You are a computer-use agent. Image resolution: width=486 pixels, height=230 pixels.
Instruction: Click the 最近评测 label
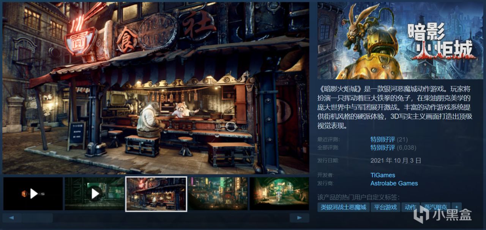[328, 139]
